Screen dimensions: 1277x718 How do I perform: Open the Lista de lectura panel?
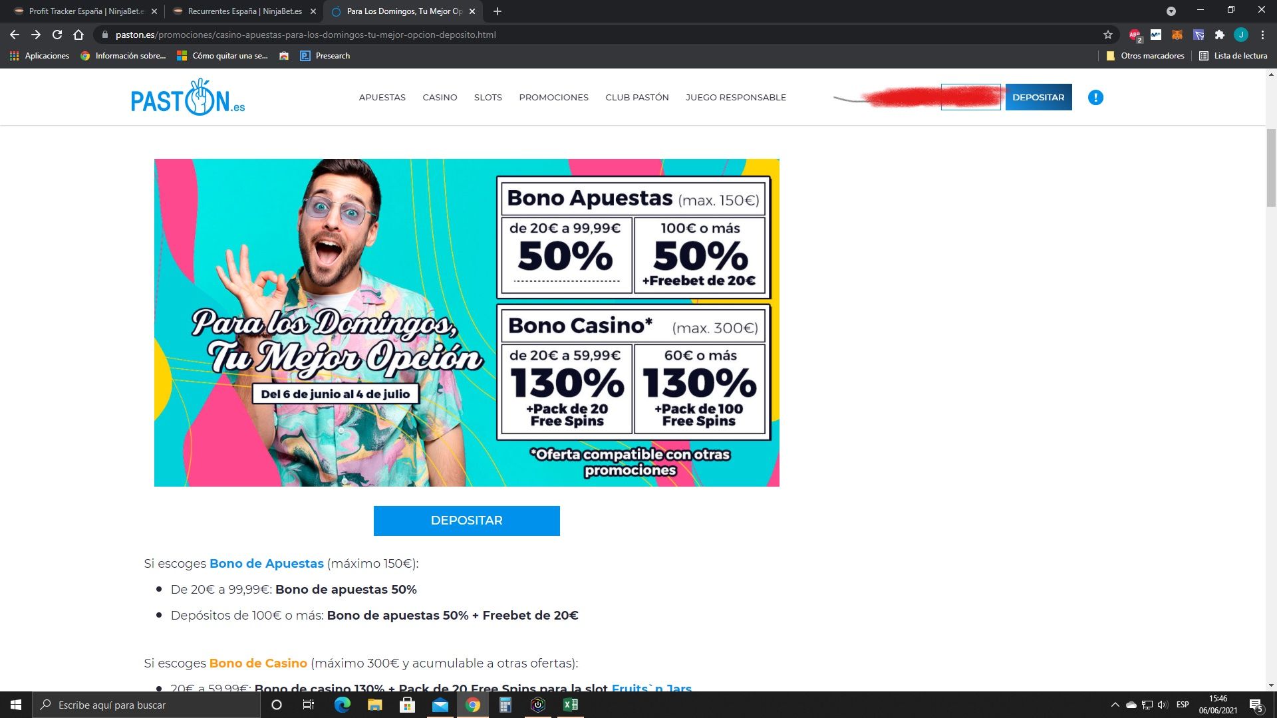click(x=1233, y=56)
